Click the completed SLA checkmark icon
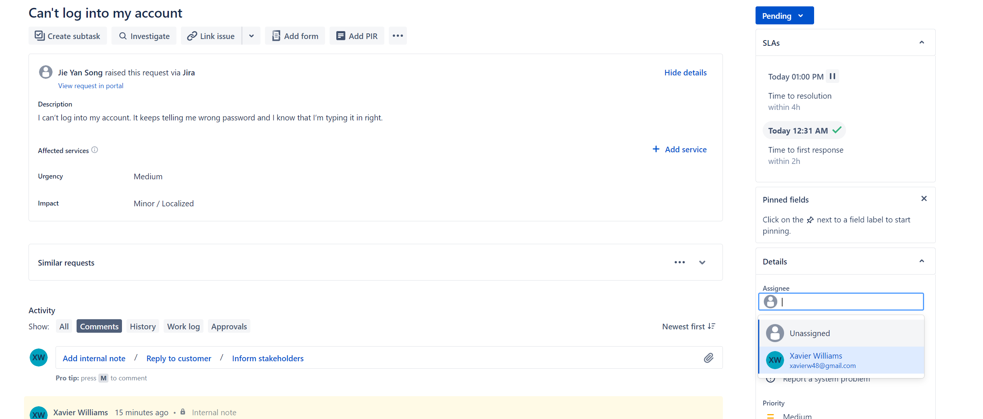 [837, 131]
